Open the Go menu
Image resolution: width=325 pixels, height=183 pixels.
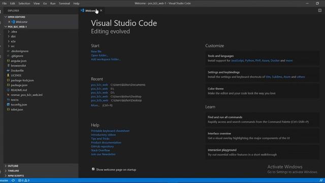(x=45, y=4)
